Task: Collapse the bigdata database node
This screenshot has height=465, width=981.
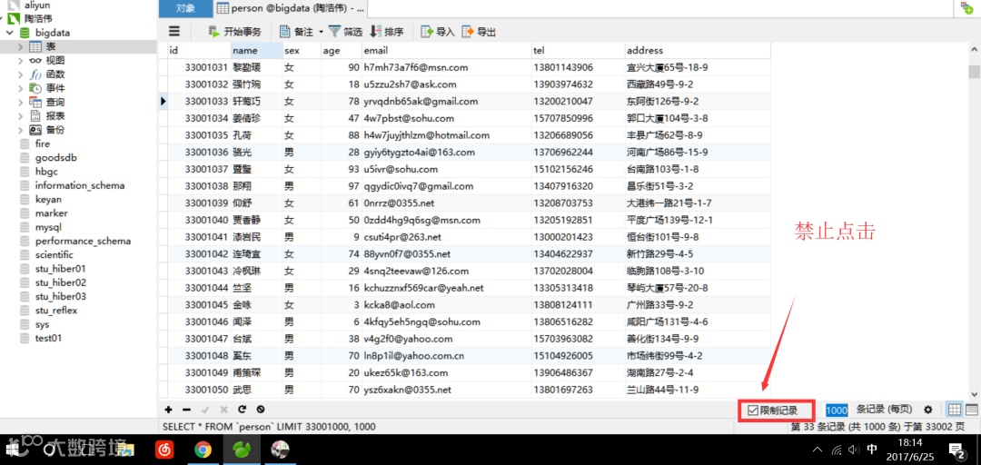Action: pyautogui.click(x=10, y=33)
